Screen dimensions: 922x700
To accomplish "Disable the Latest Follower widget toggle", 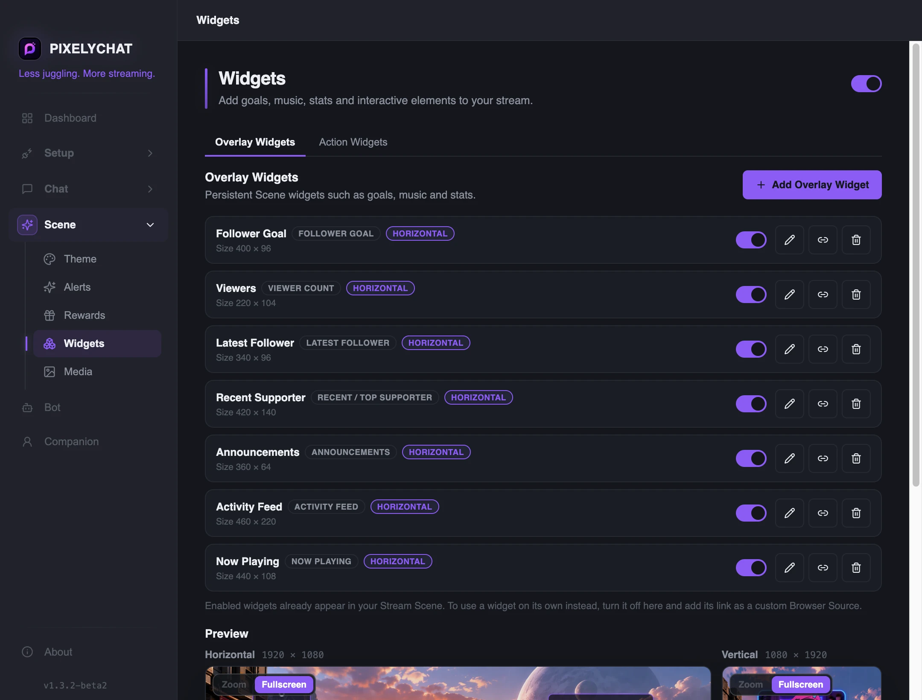I will tap(751, 349).
